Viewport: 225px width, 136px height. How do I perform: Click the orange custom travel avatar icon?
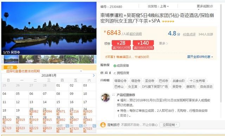coord(103,125)
